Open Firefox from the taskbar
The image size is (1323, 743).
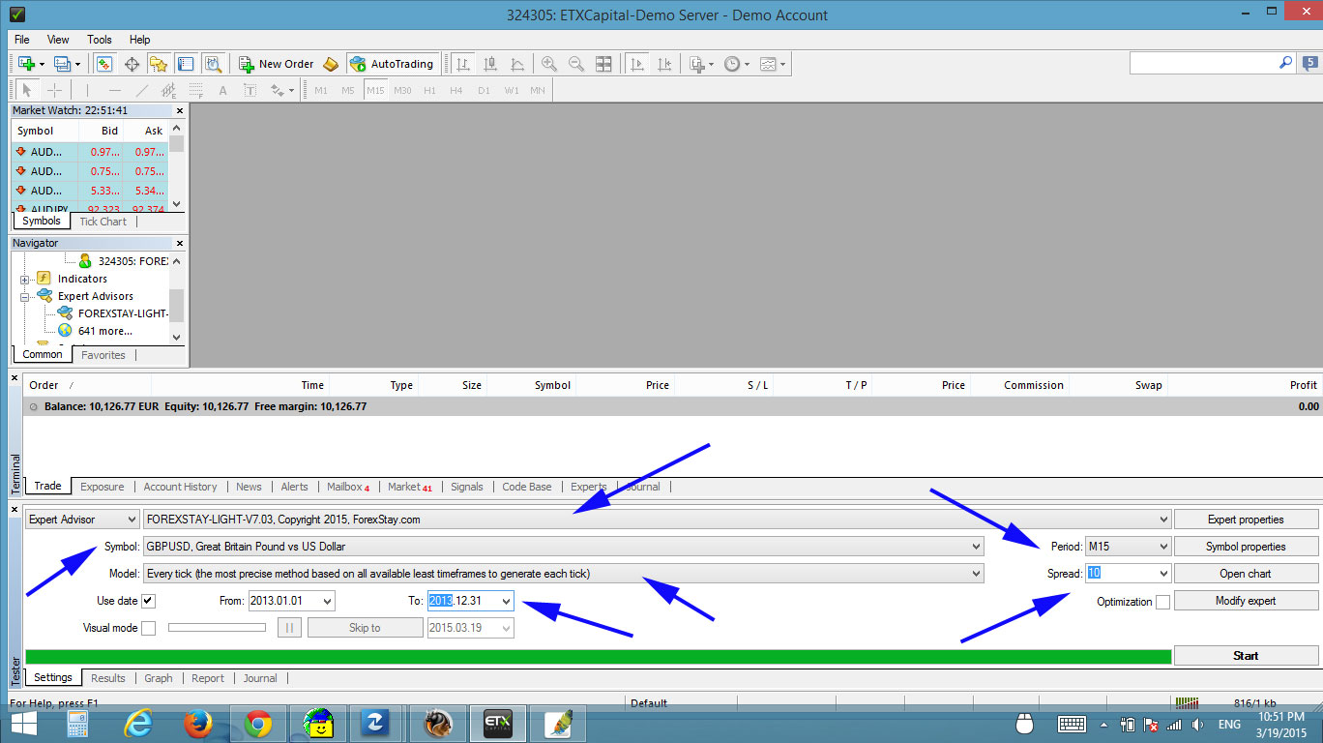[197, 724]
